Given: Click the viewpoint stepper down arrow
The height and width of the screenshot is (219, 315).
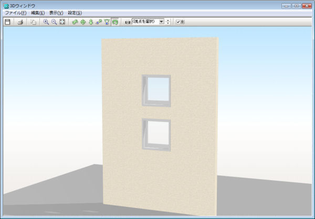Looking at the screenshot, I should [168, 24].
